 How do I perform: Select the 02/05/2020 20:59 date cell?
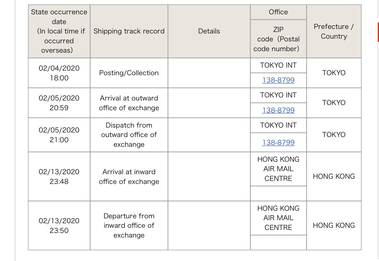coord(59,103)
